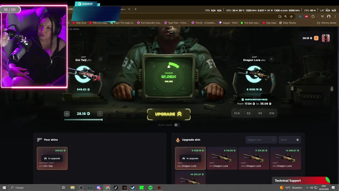Open the Daily Dose bookmark
Viewport: 339px width, 191px height.
coord(79,23)
